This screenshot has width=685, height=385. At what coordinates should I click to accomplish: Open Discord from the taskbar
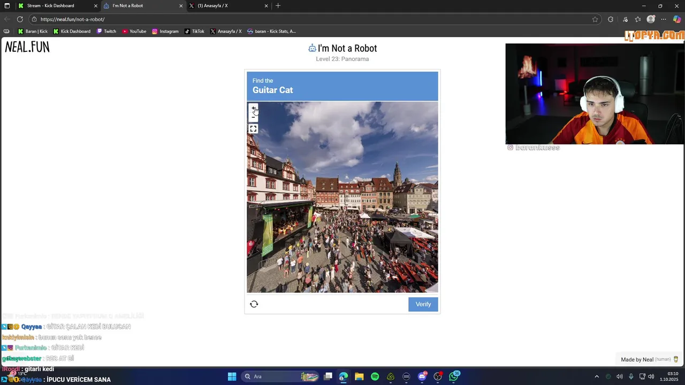(x=422, y=376)
